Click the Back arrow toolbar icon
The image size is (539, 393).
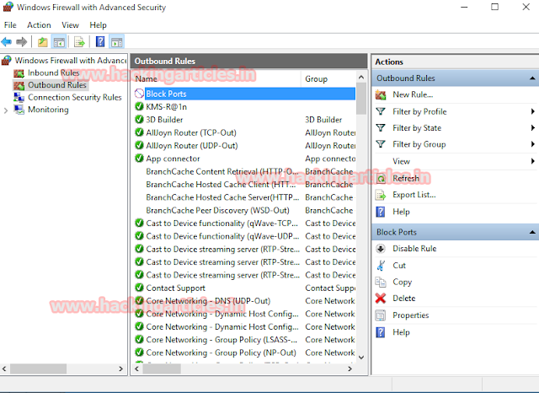(x=7, y=42)
